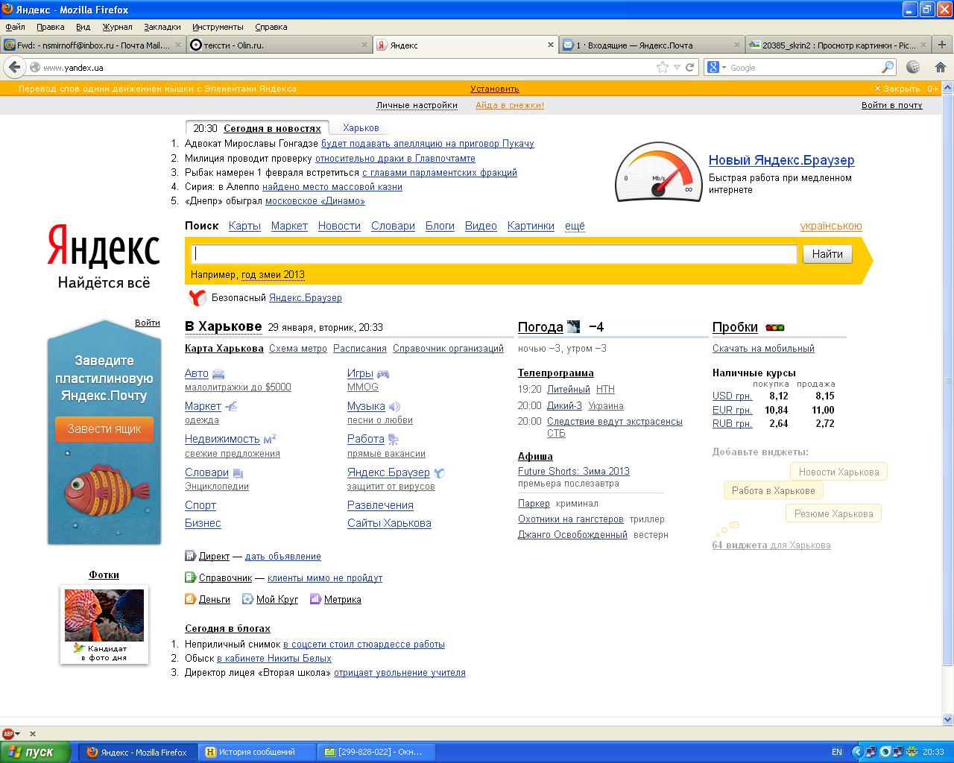This screenshot has width=954, height=763.
Task: Click the shield icon beside Яндекс.Браузер
Action: [x=440, y=473]
